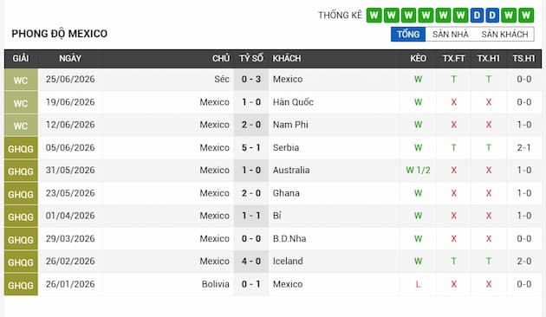Click the second blue D stat badge
The width and height of the screenshot is (546, 317).
[x=492, y=16]
